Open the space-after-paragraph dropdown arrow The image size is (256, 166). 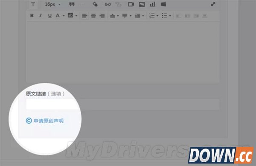click(x=131, y=16)
